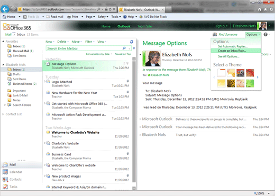This screenshot has width=275, height=196.
Task: Select See All Options entry
Action: (x=228, y=56)
